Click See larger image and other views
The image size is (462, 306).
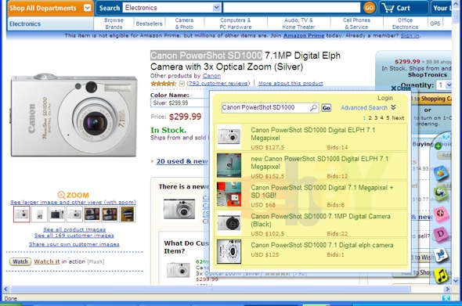(x=73, y=203)
